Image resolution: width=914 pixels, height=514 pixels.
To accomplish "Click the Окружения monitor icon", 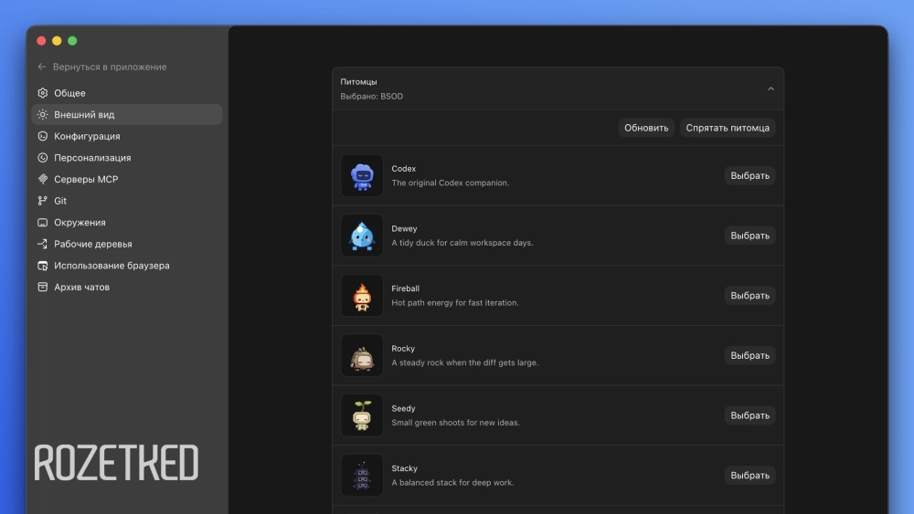I will point(43,223).
